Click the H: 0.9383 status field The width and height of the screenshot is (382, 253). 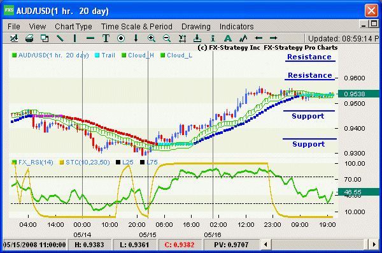pos(89,245)
